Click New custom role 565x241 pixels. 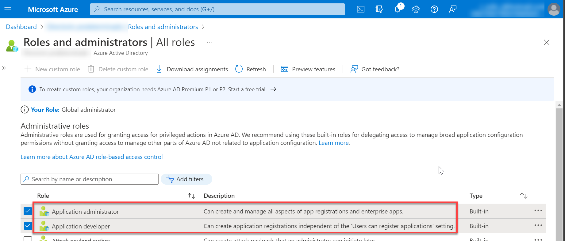52,69
